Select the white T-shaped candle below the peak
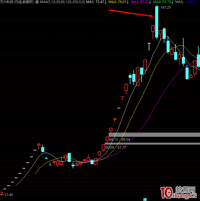The height and width of the screenshot is (201, 200). point(149,47)
